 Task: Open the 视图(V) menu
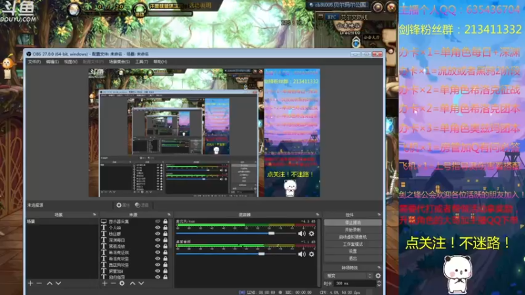tap(71, 62)
